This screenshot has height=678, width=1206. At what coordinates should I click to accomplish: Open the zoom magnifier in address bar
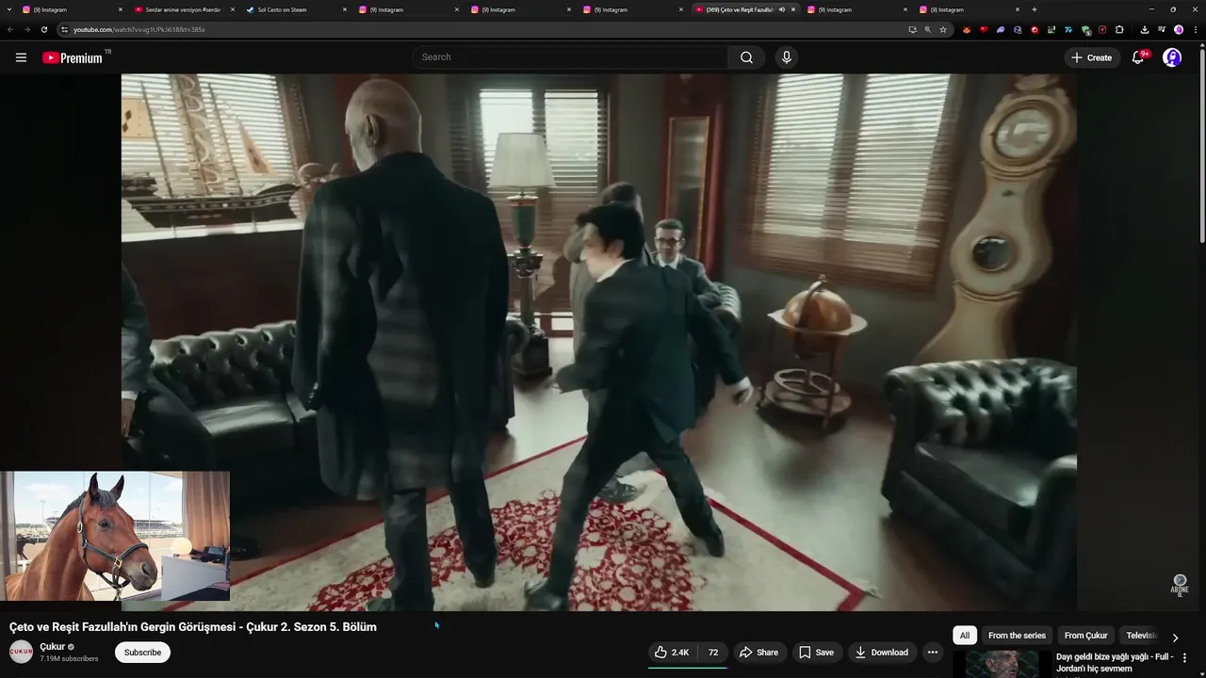click(x=927, y=29)
